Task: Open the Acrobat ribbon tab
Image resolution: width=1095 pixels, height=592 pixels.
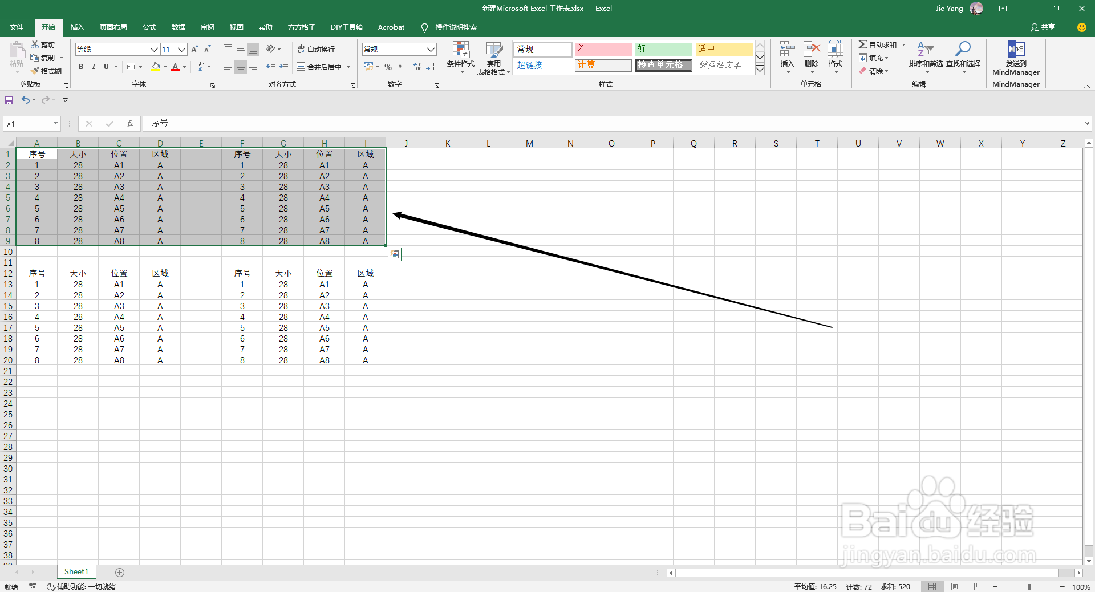Action: coord(391,27)
